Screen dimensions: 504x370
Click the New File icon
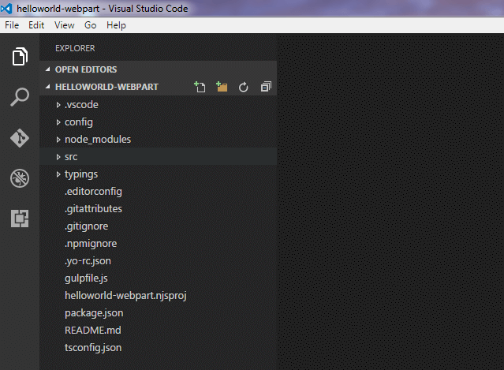point(200,87)
